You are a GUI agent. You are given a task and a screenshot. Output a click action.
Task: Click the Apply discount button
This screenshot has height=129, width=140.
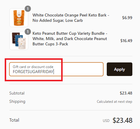tap(119, 69)
